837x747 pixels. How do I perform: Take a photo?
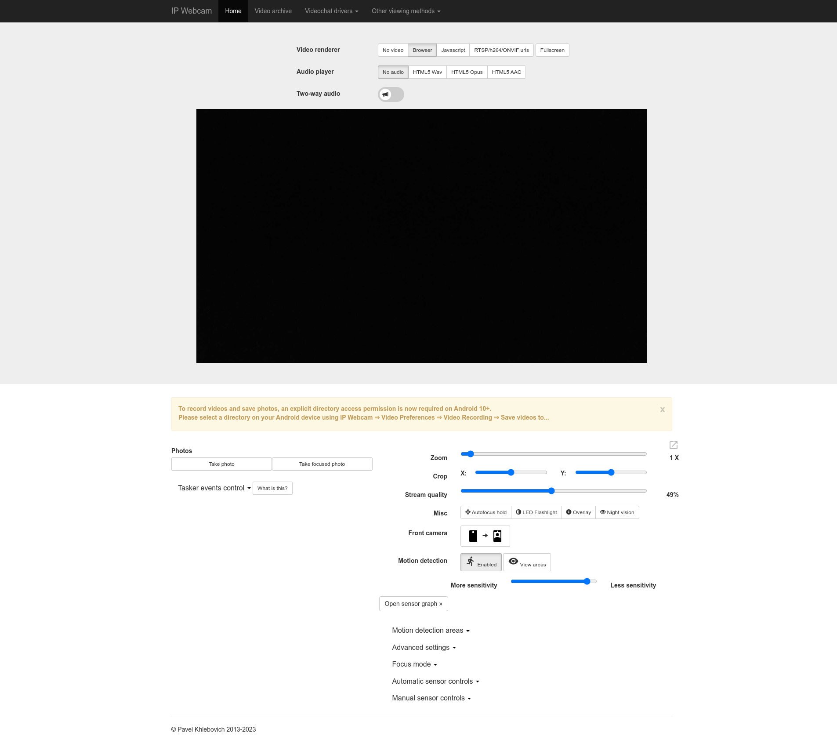(x=221, y=464)
